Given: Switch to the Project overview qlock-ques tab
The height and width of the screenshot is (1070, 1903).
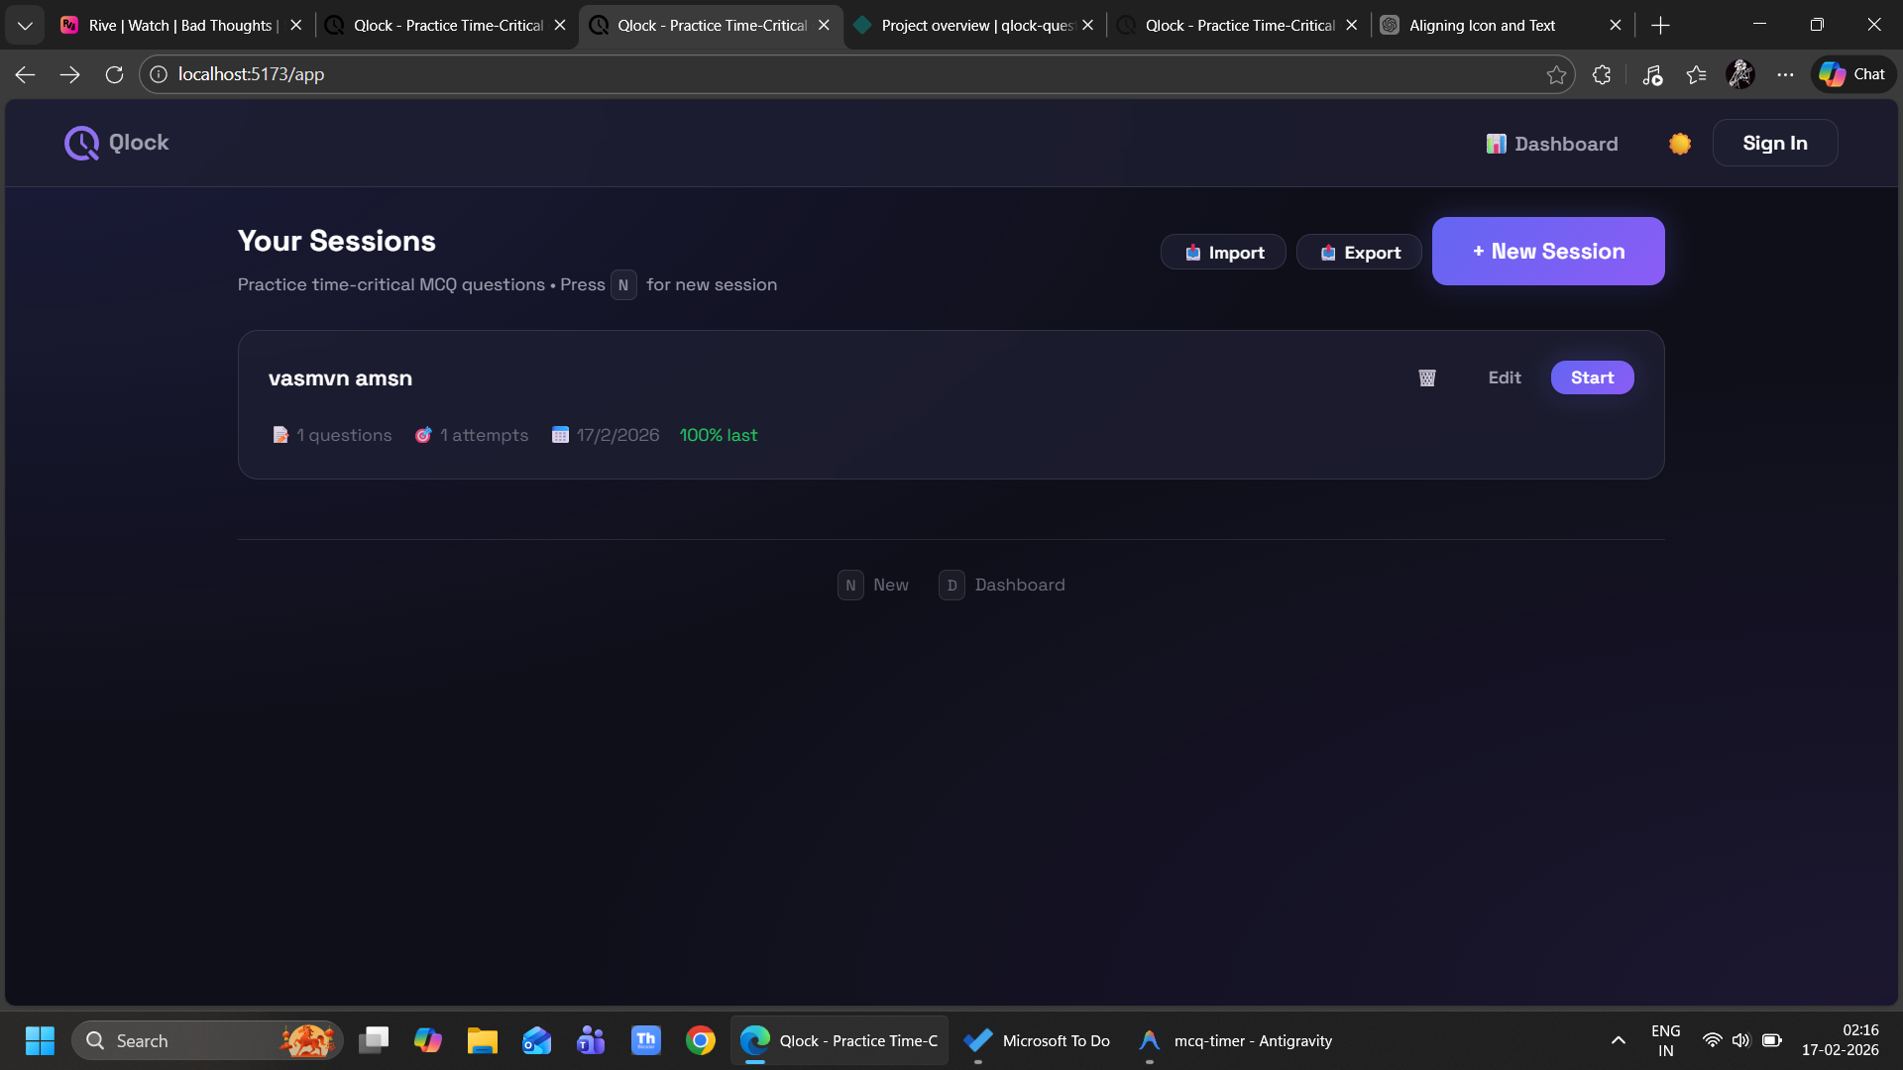Looking at the screenshot, I should coord(974,26).
